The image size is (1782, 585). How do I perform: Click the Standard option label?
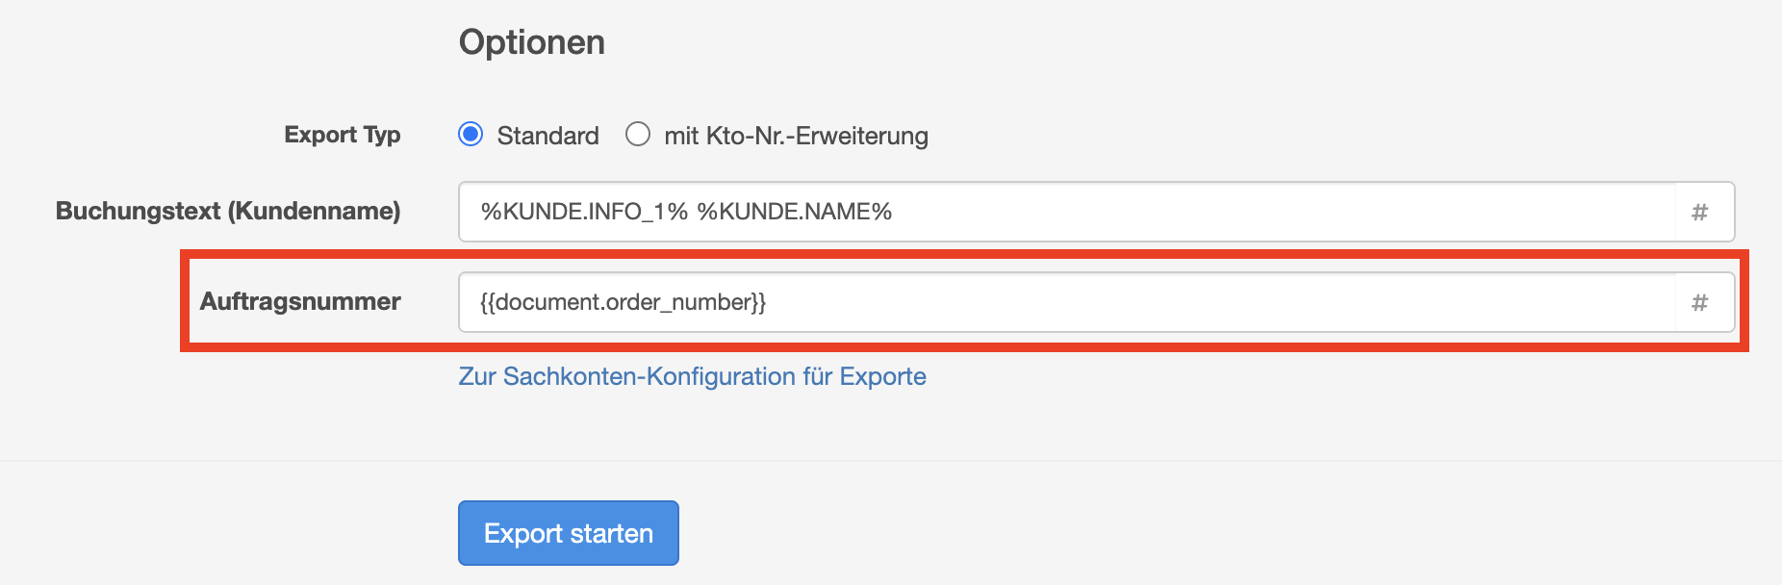click(547, 136)
